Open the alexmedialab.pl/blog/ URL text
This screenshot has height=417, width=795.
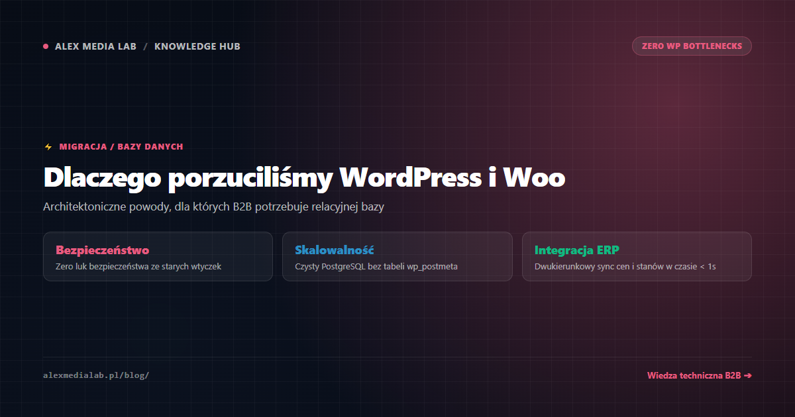coord(96,375)
